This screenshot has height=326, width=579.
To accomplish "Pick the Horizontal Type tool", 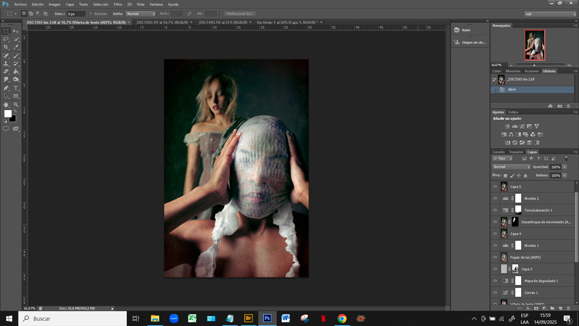I will pos(16,88).
